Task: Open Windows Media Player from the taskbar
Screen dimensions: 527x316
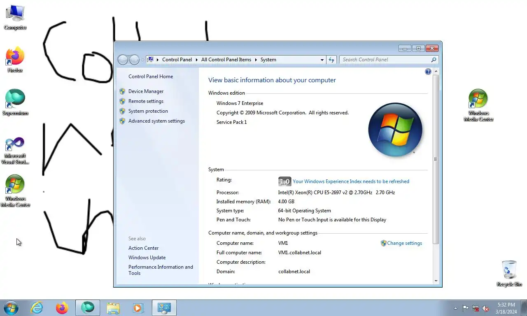Action: [138, 308]
